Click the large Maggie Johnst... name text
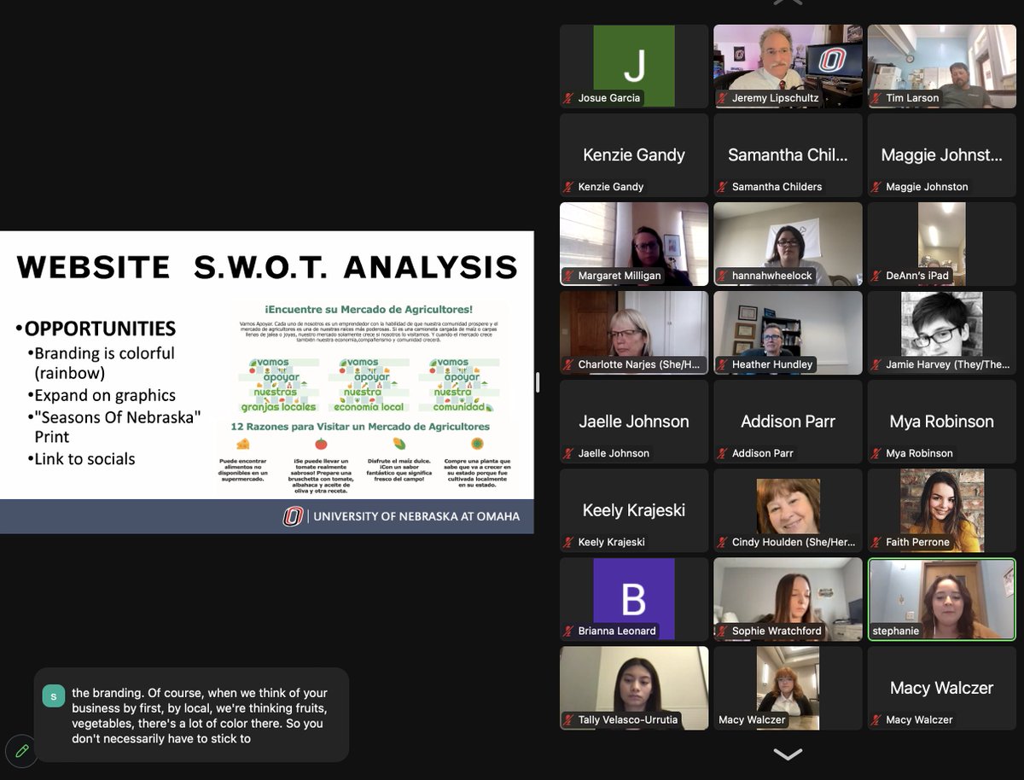 click(x=941, y=154)
